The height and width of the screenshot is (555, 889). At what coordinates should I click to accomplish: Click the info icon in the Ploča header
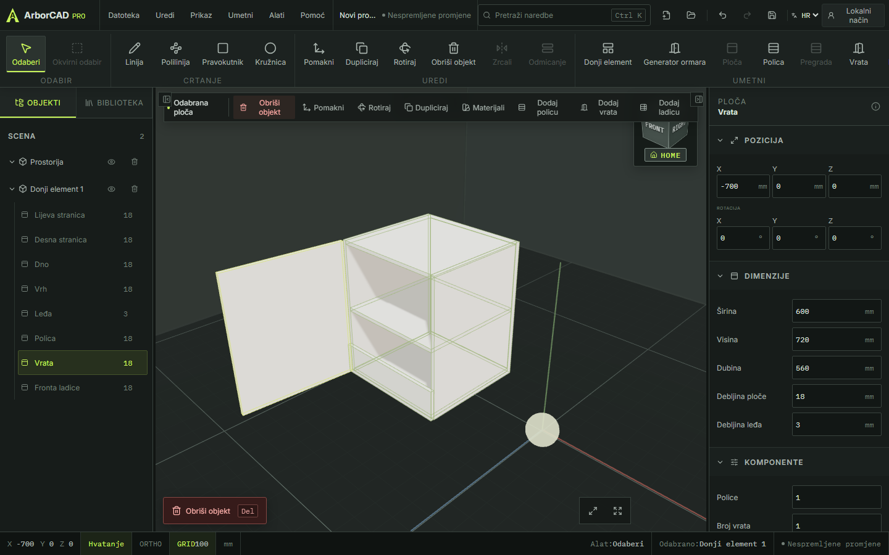coord(875,107)
